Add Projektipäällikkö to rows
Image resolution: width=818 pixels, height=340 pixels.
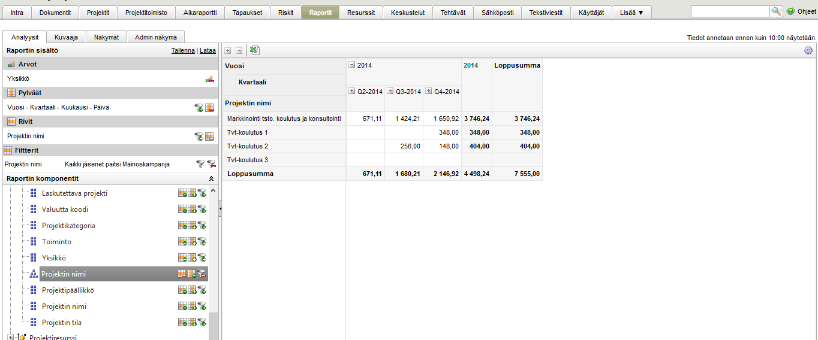tap(182, 290)
